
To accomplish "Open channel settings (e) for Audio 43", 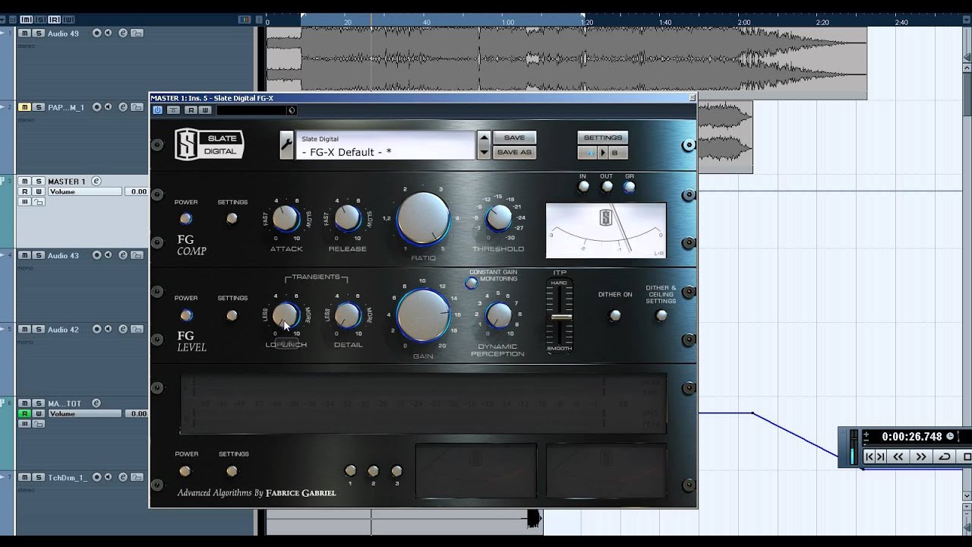I will [x=123, y=255].
